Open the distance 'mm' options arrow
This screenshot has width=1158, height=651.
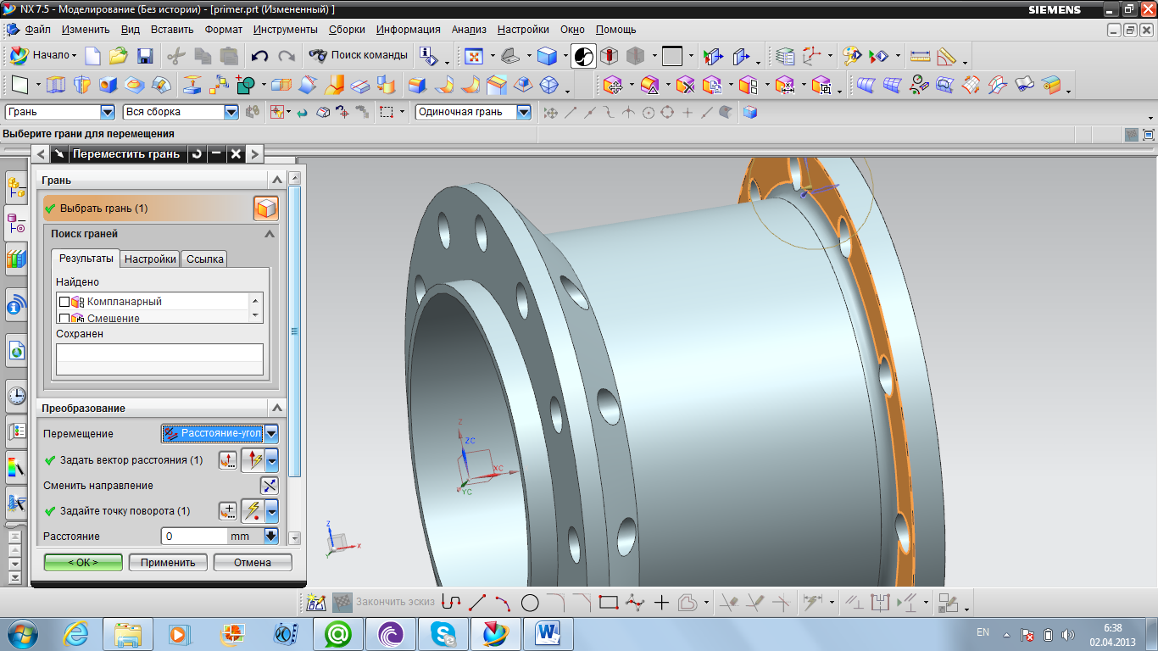pyautogui.click(x=271, y=536)
